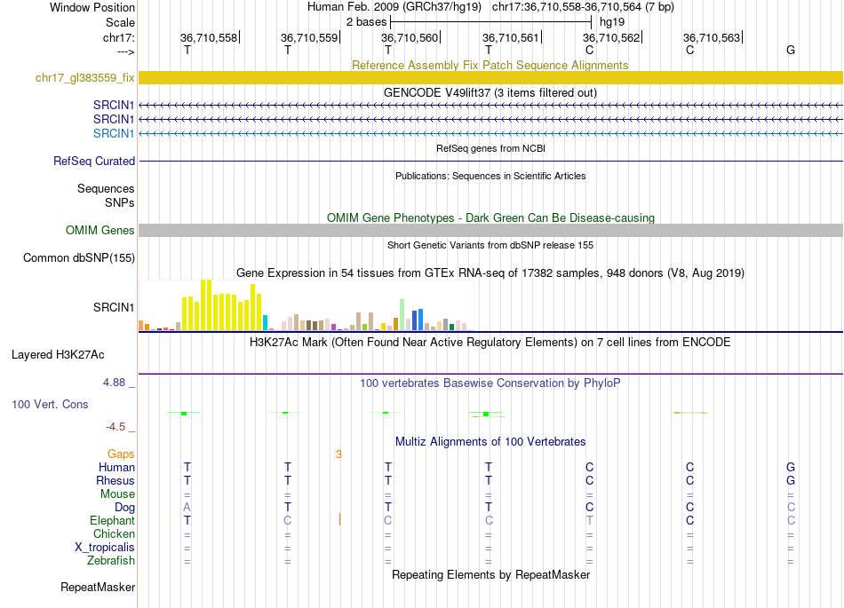The image size is (844, 608).
Task: Click the RefSeq Curated track label
Action: point(93,162)
